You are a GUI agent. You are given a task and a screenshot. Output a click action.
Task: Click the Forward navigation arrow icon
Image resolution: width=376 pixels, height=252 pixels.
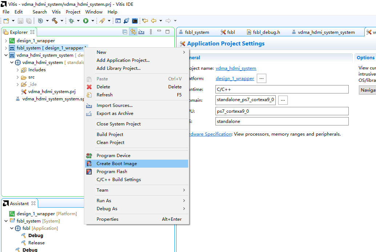[x=168, y=21]
